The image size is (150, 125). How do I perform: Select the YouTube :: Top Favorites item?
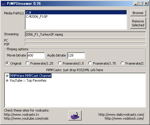[x=28, y=80]
